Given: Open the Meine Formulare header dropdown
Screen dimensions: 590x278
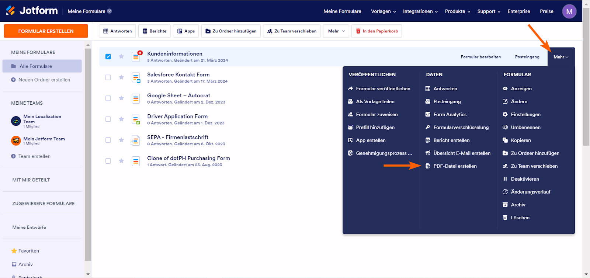Looking at the screenshot, I should (x=90, y=11).
